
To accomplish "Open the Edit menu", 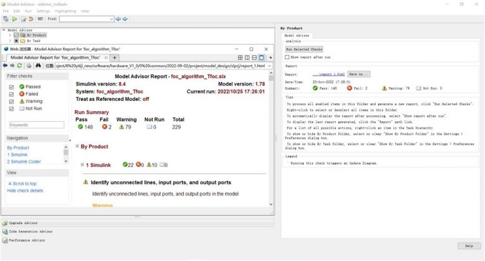I will [x=16, y=11].
